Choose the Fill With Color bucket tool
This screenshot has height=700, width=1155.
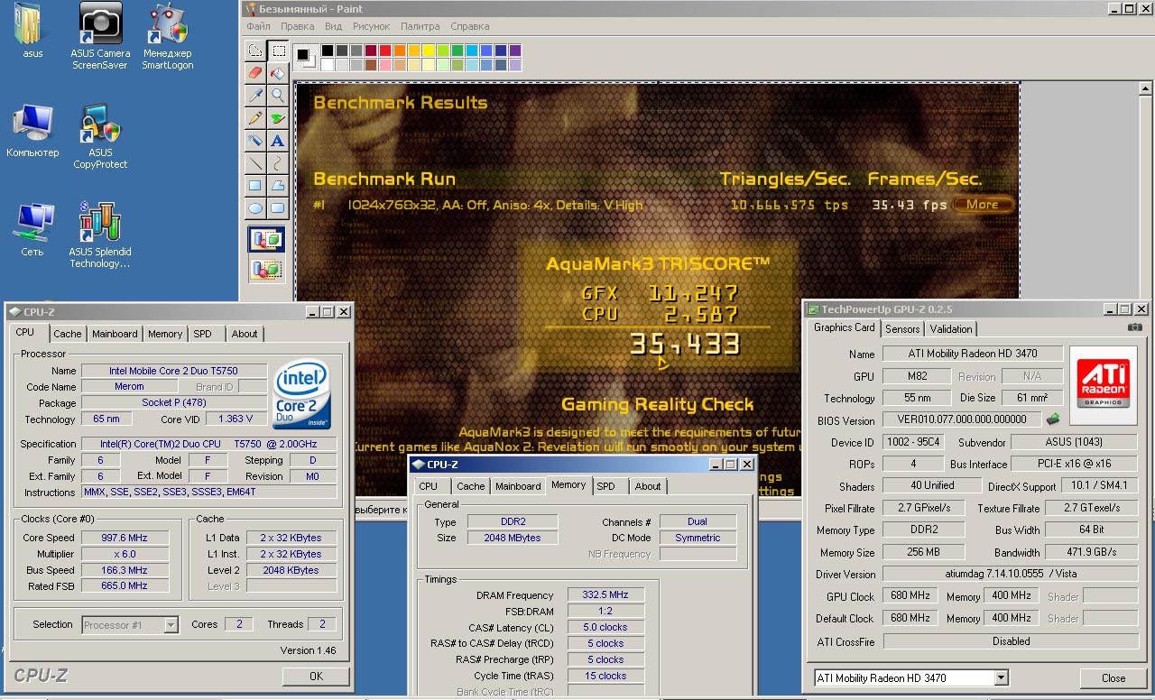pyautogui.click(x=278, y=73)
